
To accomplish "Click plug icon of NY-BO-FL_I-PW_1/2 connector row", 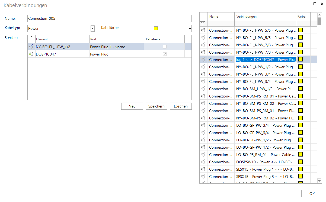I will click(31, 47).
